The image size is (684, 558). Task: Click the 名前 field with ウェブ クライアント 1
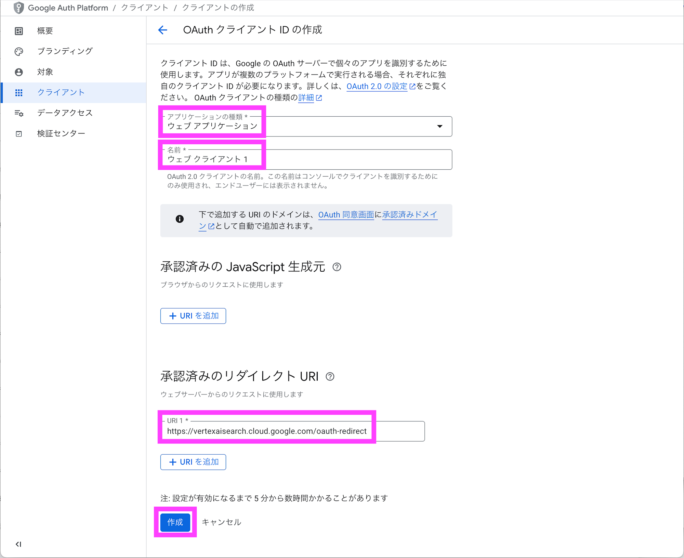(x=306, y=159)
